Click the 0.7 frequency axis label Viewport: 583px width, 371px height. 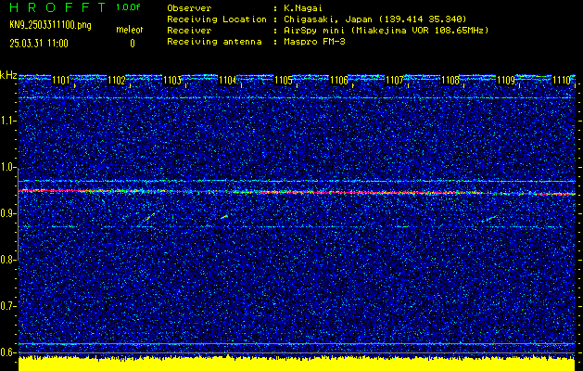(x=8, y=306)
